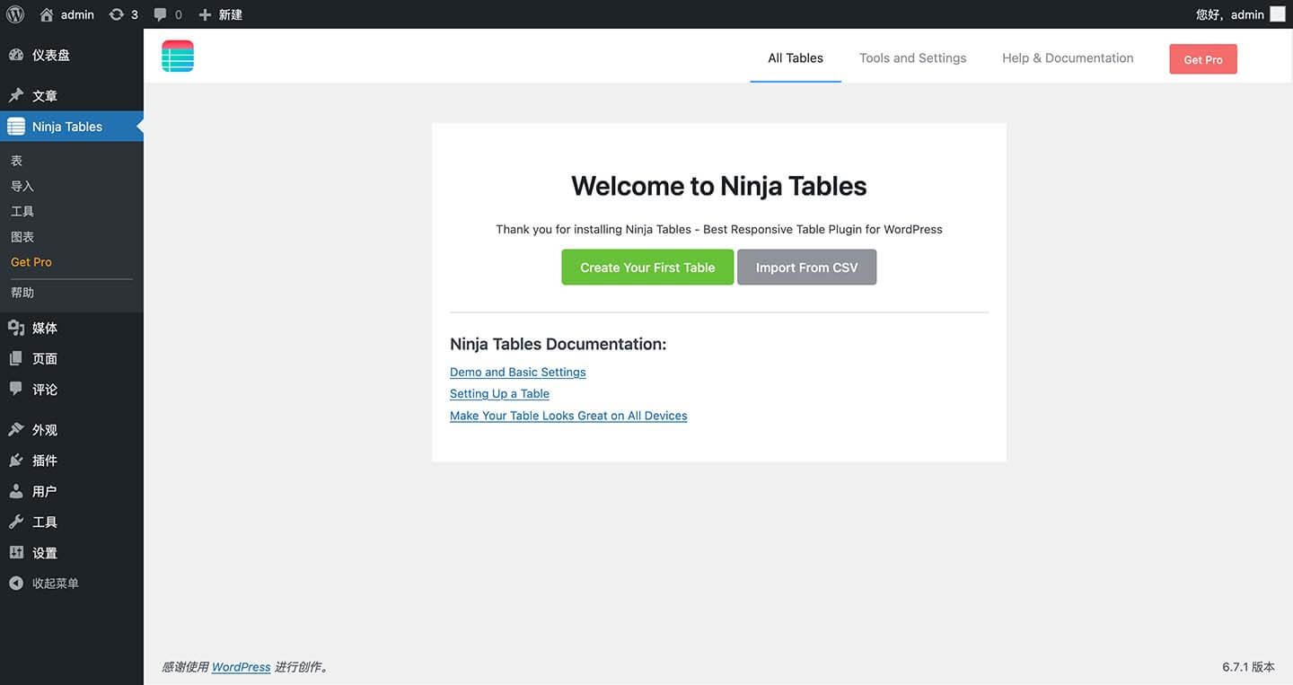Open the 媒体 menu label
Screen dimensions: 1293x685
click(45, 328)
